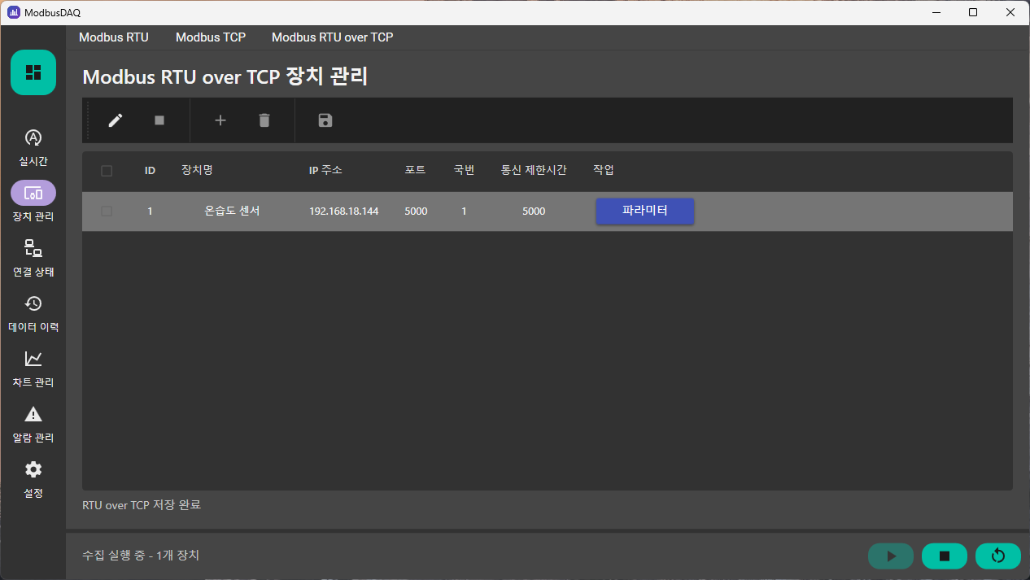Click the 작업 column header

[x=604, y=170]
